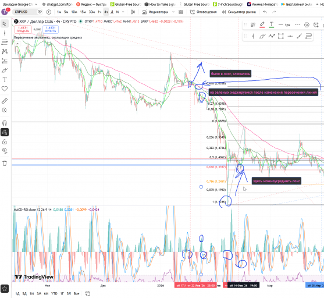Add alert on the drawing clock icon
This screenshot has height=298, width=324.
(316, 25)
